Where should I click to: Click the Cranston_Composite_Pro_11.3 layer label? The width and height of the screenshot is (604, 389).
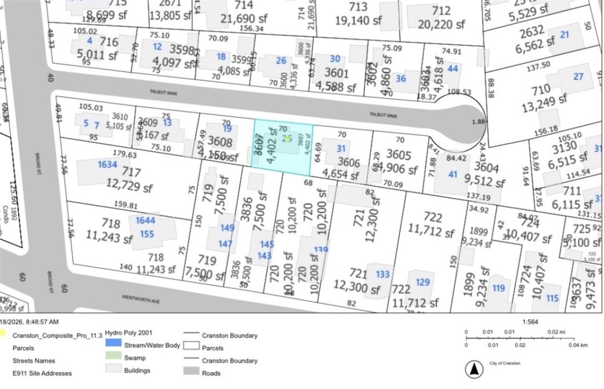(50, 335)
